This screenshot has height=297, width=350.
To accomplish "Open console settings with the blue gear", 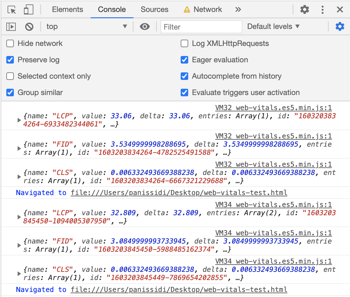I will (x=340, y=26).
